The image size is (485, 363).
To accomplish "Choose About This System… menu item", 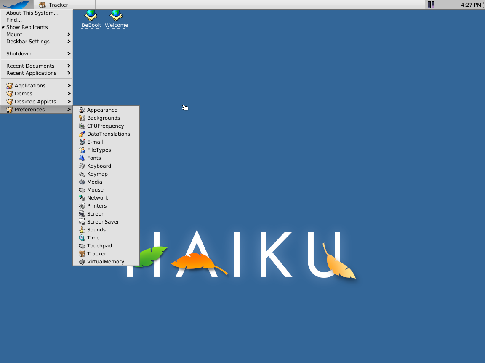I will click(37, 13).
